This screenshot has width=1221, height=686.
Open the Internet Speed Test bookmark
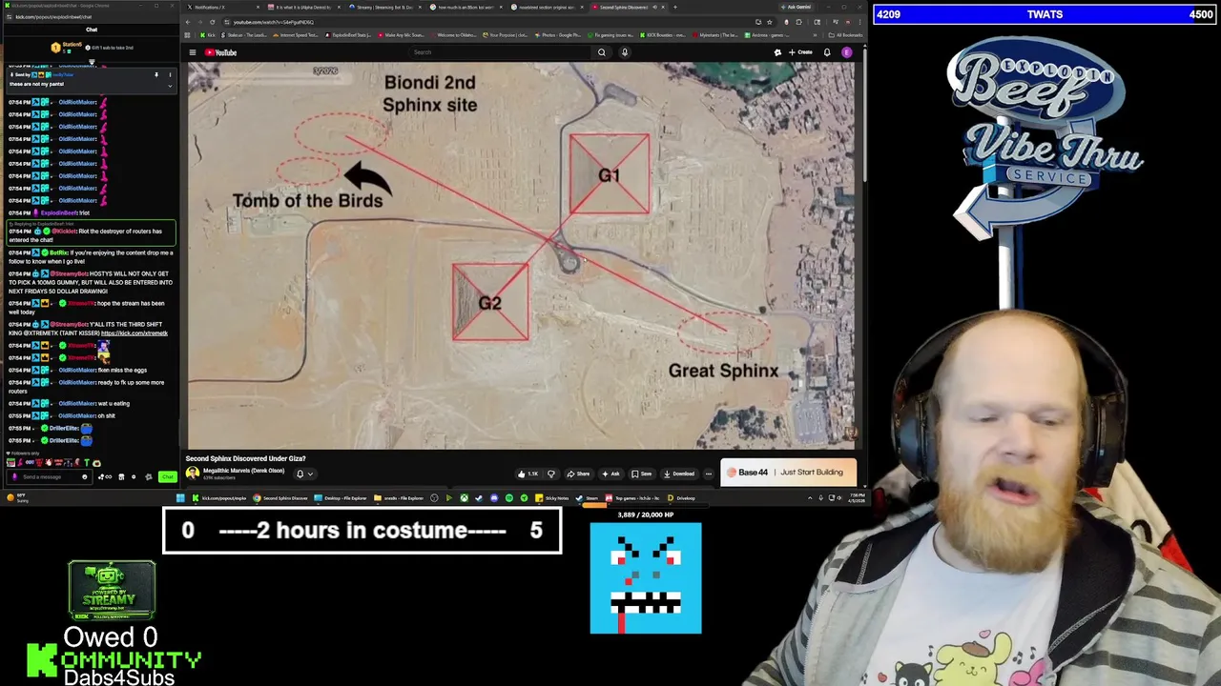pos(295,35)
